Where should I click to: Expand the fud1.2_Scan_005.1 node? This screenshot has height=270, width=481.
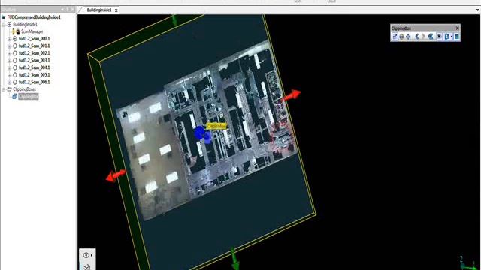click(9, 75)
